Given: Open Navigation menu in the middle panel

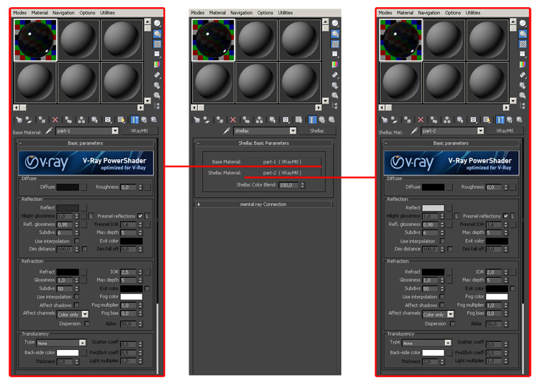Looking at the screenshot, I should [x=241, y=12].
